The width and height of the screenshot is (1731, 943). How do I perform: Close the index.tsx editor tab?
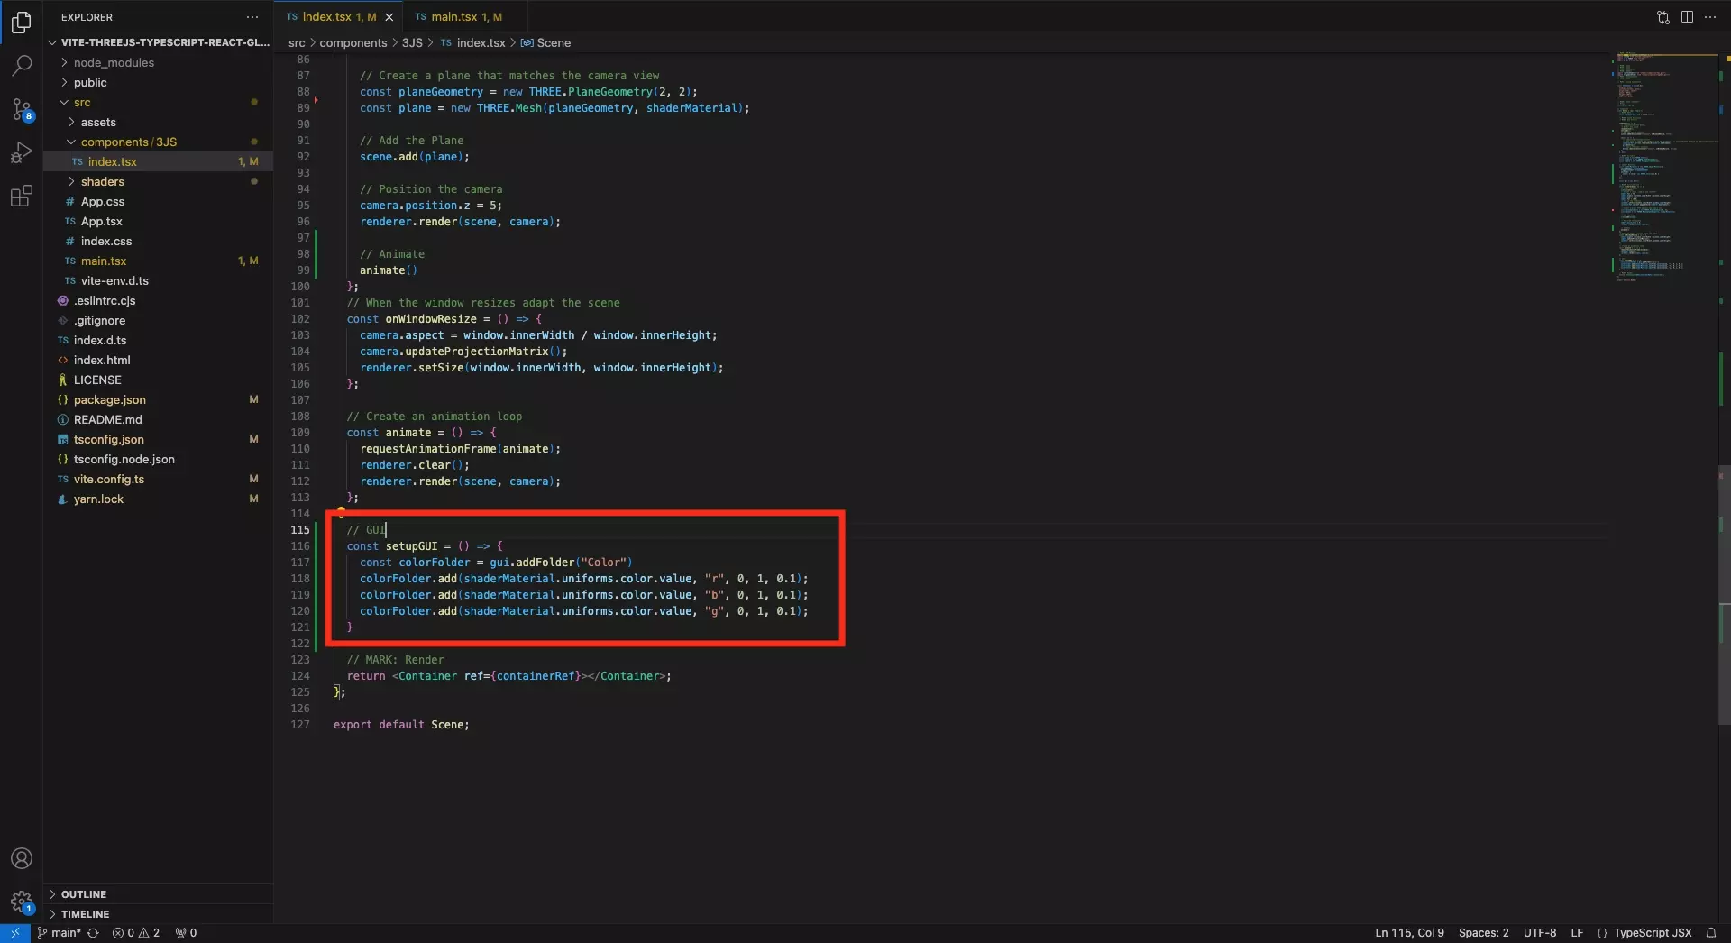coord(389,17)
